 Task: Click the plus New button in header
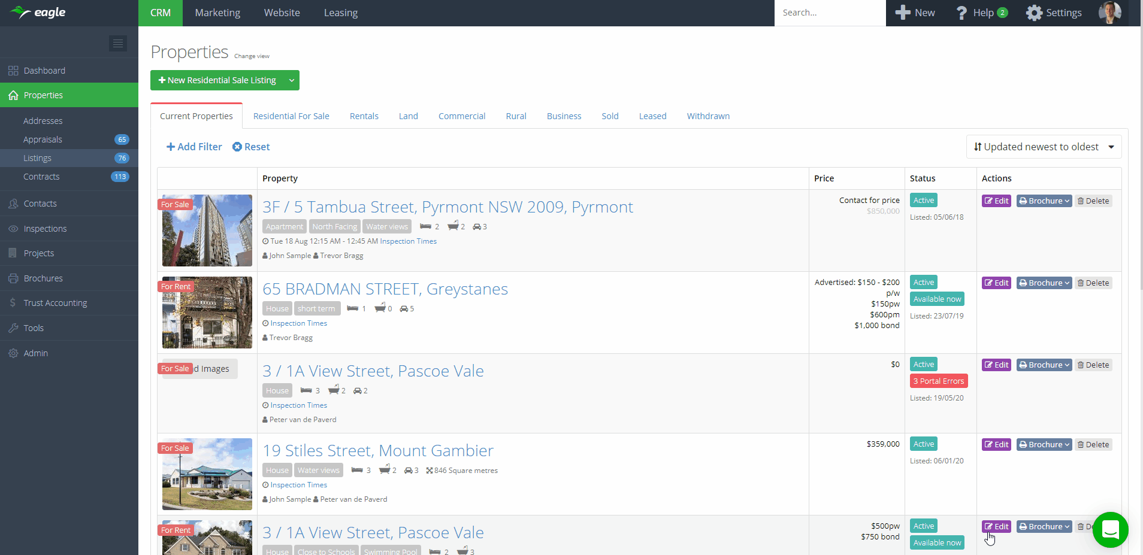click(x=915, y=13)
